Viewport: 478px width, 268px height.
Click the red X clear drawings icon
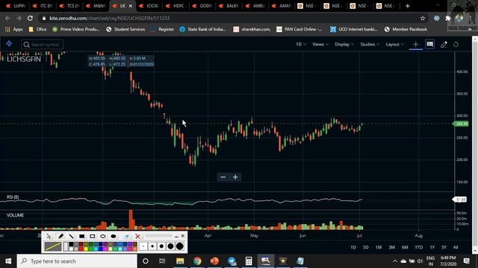point(137,236)
